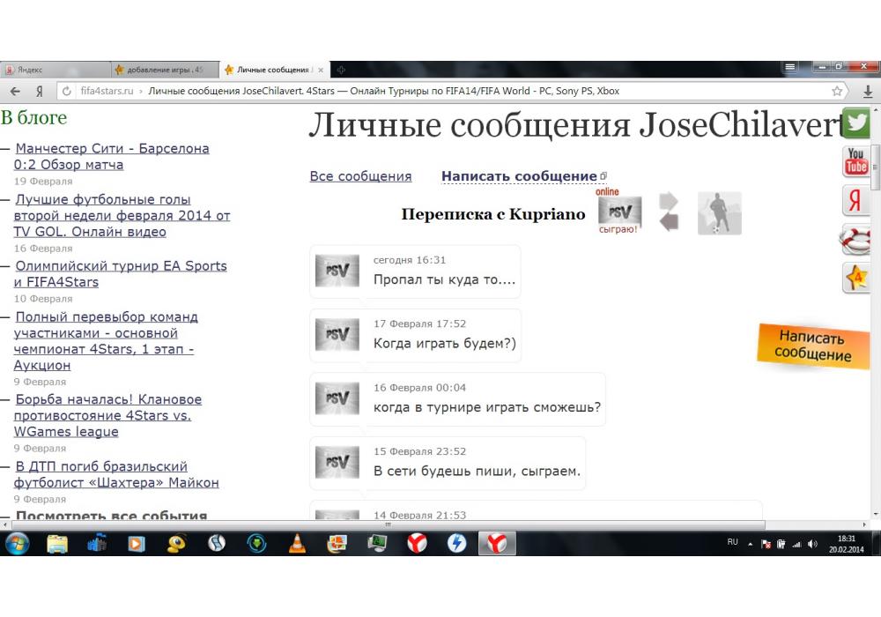Go back with browser back arrow

15,91
